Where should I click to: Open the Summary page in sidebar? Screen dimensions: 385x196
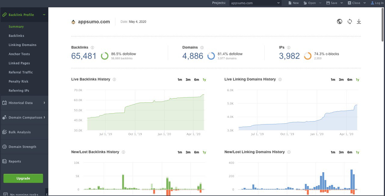click(16, 26)
